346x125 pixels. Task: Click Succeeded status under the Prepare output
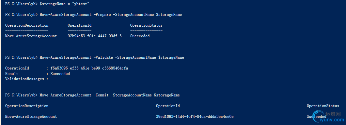point(140,36)
